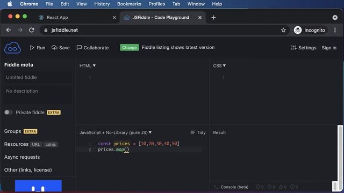Click the Untitled fiddle title field
The image size is (344, 193).
[x=38, y=77]
